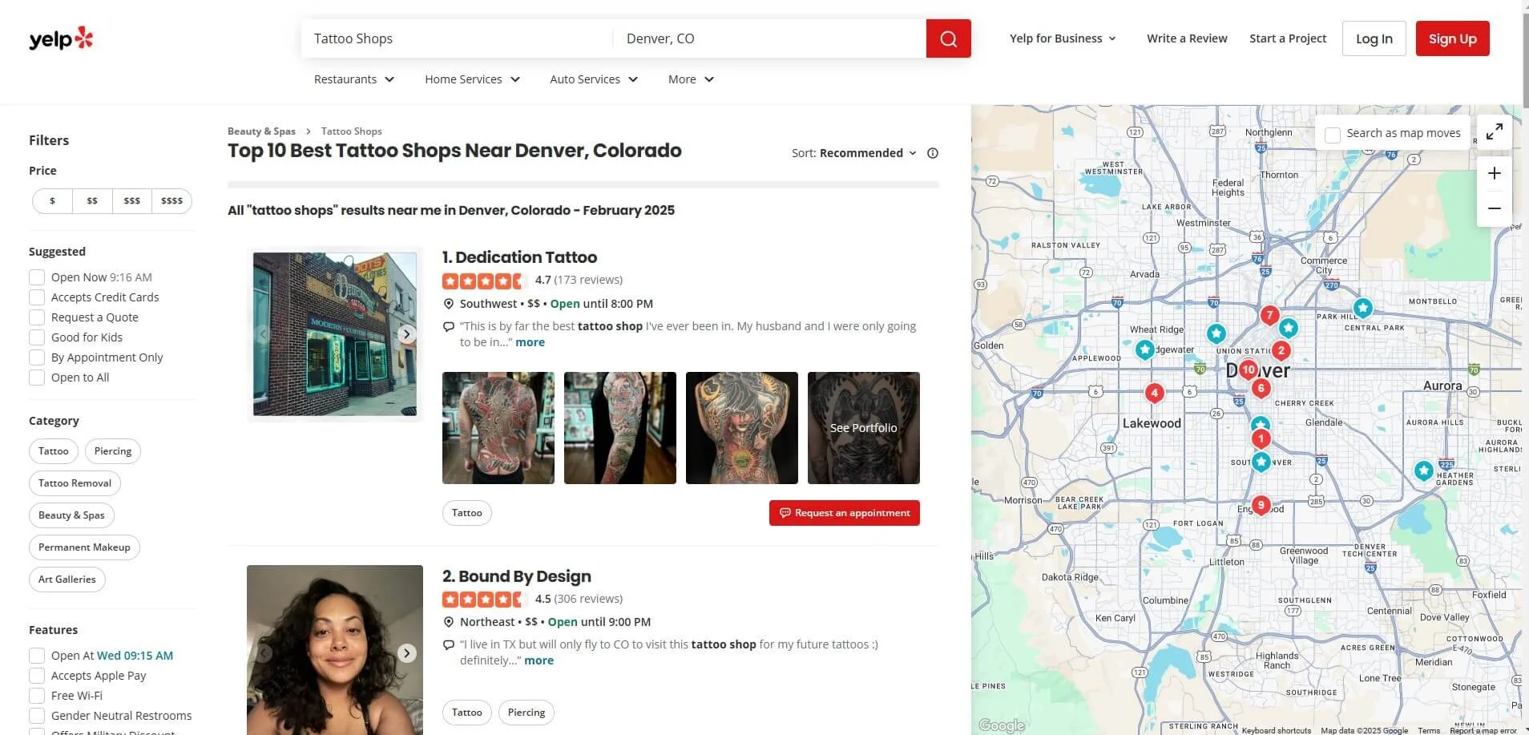Image resolution: width=1529 pixels, height=735 pixels.
Task: Open the Yelp for Business dropdown
Action: (x=1063, y=38)
